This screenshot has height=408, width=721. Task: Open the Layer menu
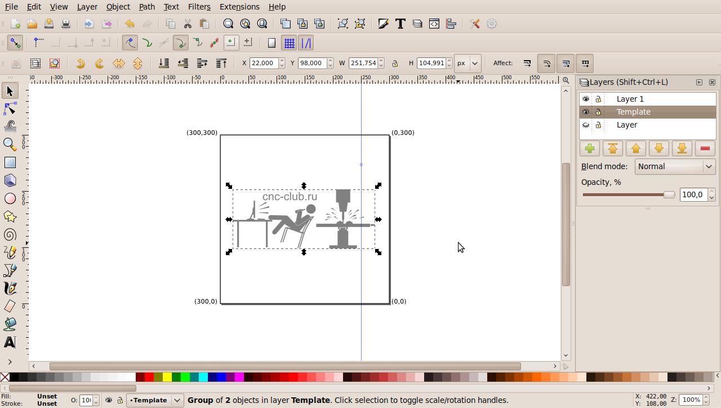tap(87, 7)
